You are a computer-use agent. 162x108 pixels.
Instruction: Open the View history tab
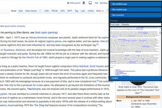(x=31, y=11)
